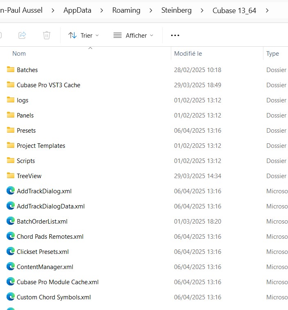Viewport: 288px width, 310px height.
Task: Open the Trier sort dropdown
Action: 84,35
